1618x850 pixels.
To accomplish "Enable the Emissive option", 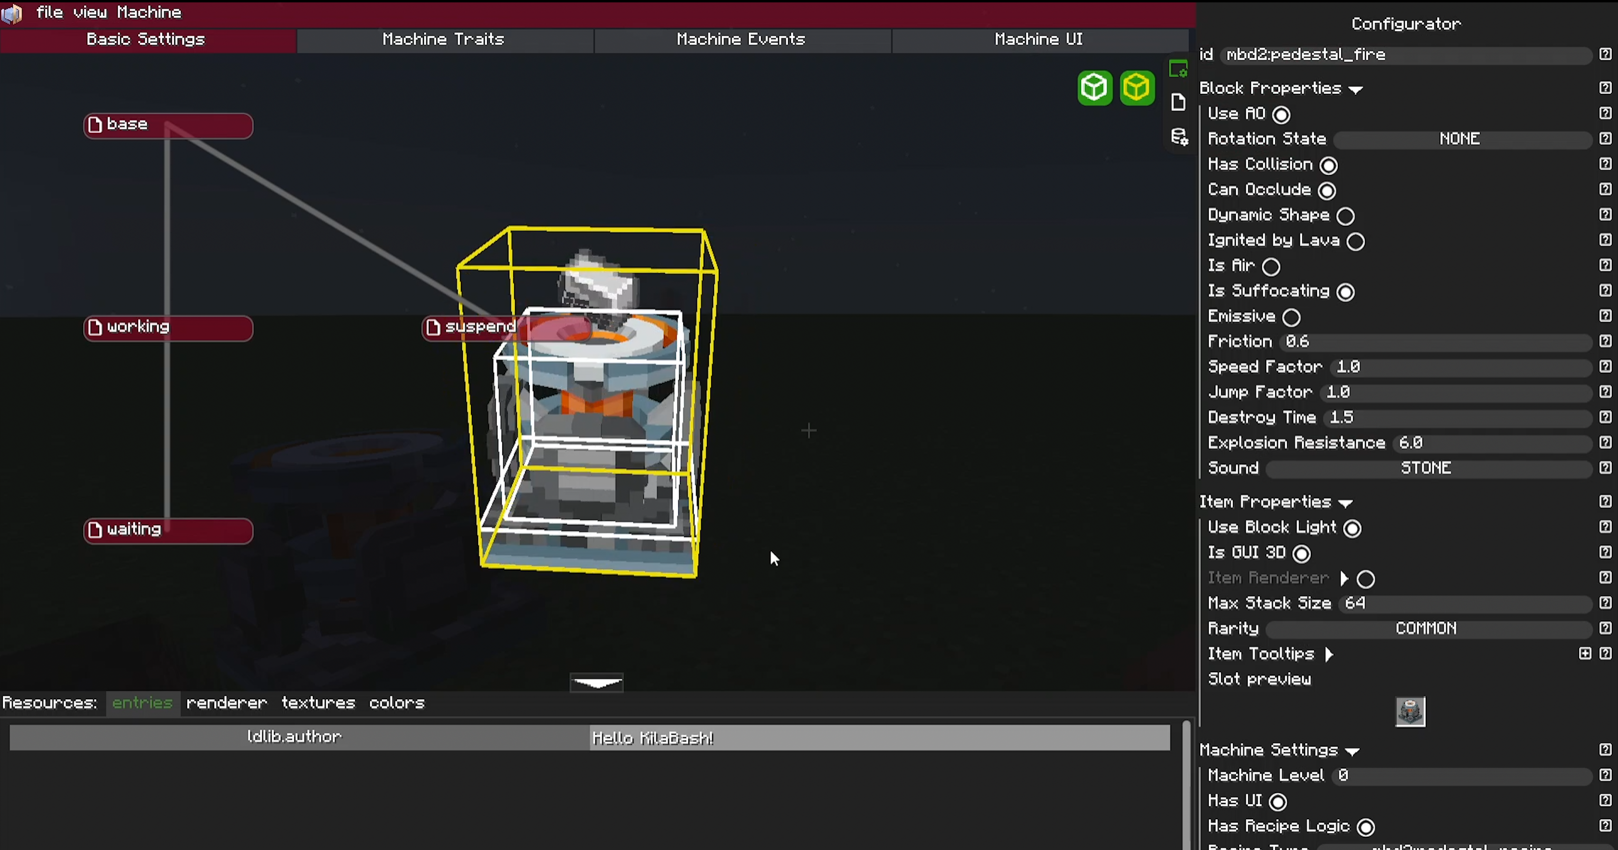I will pyautogui.click(x=1291, y=317).
